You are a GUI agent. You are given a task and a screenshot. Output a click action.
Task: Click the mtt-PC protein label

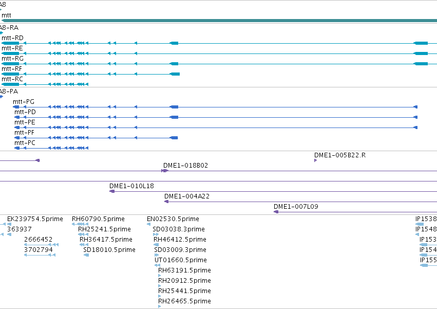pyautogui.click(x=25, y=143)
